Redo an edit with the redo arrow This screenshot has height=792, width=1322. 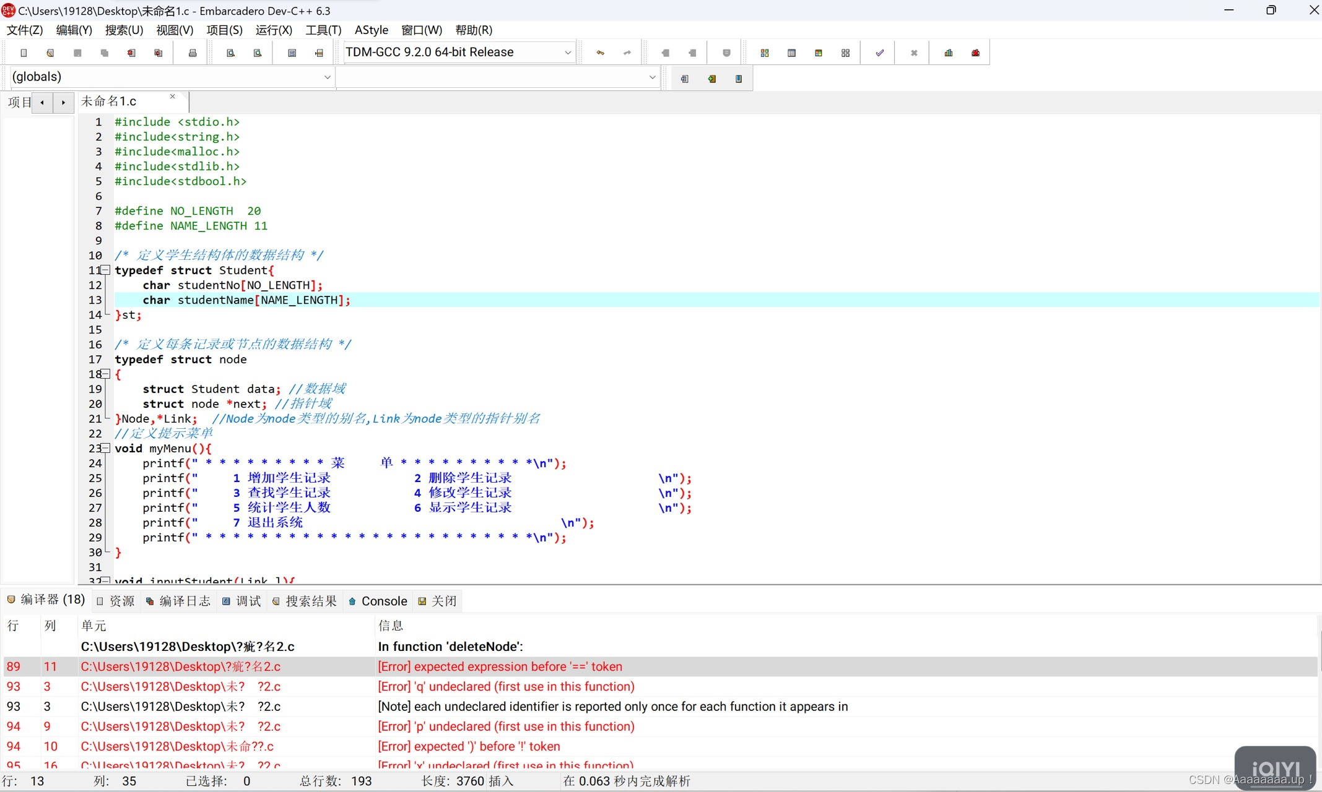(626, 52)
